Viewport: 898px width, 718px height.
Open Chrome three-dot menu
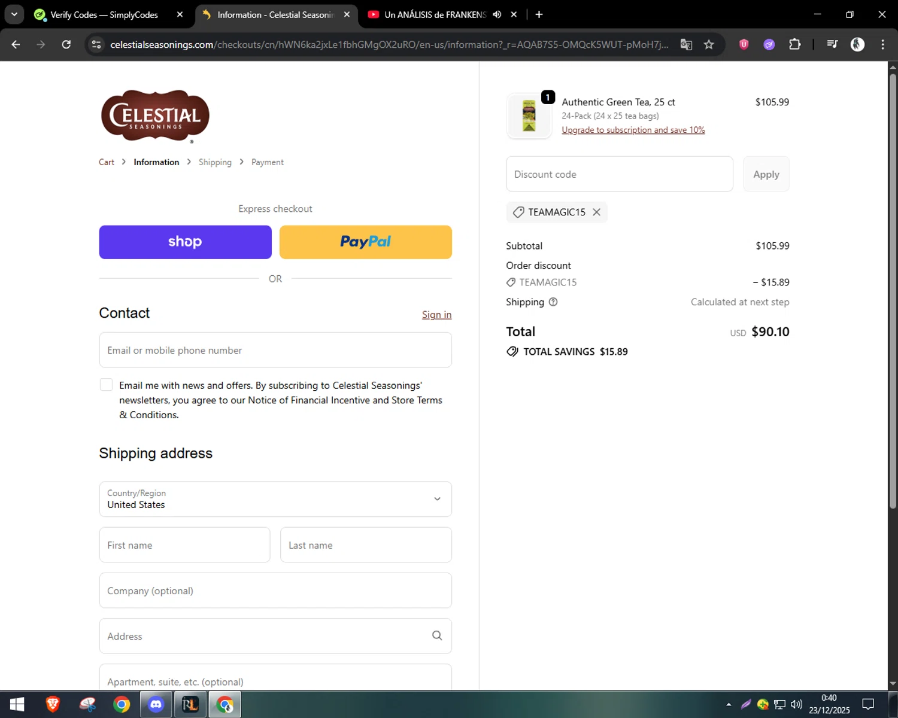click(x=882, y=44)
